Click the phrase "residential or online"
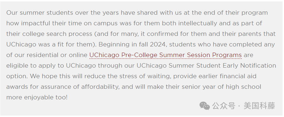This screenshot has width=284, height=117. tap(57, 55)
